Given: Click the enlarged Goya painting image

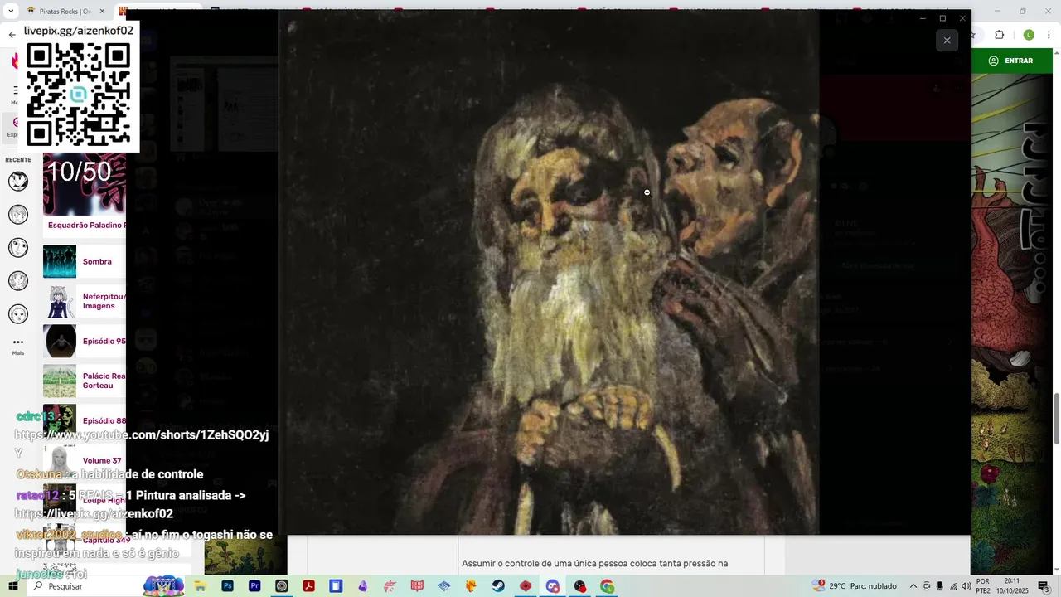Looking at the screenshot, I should pyautogui.click(x=549, y=272).
